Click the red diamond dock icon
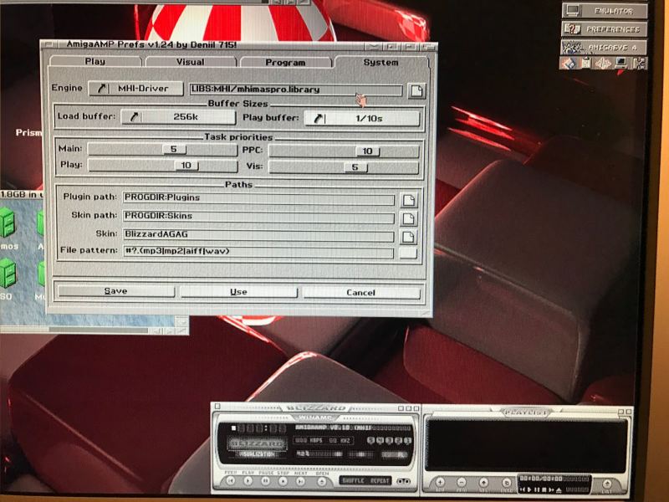This screenshot has height=502, width=669. (568, 64)
